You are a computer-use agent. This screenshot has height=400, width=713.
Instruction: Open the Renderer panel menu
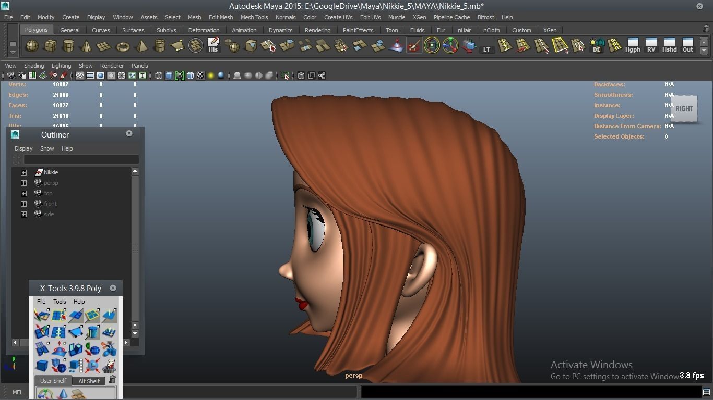tap(112, 66)
